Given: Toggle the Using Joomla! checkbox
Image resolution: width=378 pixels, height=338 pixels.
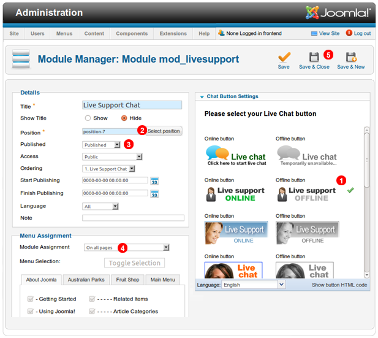Looking at the screenshot, I should click(x=31, y=311).
